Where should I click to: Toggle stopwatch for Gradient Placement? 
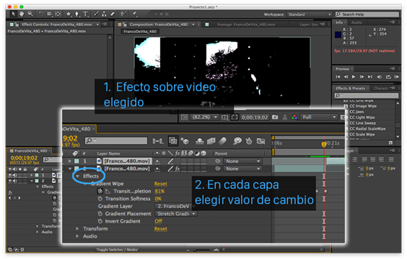[100, 214]
